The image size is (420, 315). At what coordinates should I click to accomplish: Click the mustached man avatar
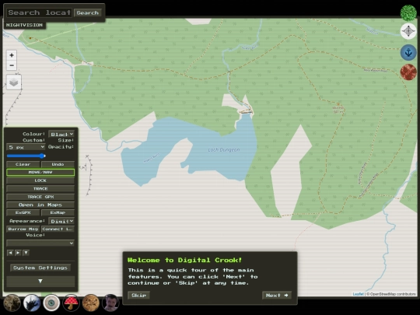pyautogui.click(x=110, y=303)
